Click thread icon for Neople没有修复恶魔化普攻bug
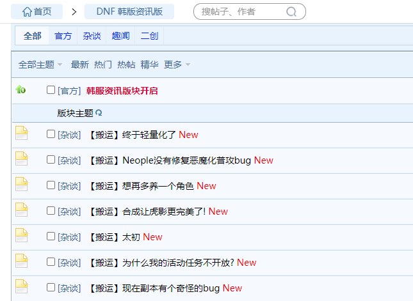Image resolution: width=413 pixels, height=301 pixels. [21, 158]
